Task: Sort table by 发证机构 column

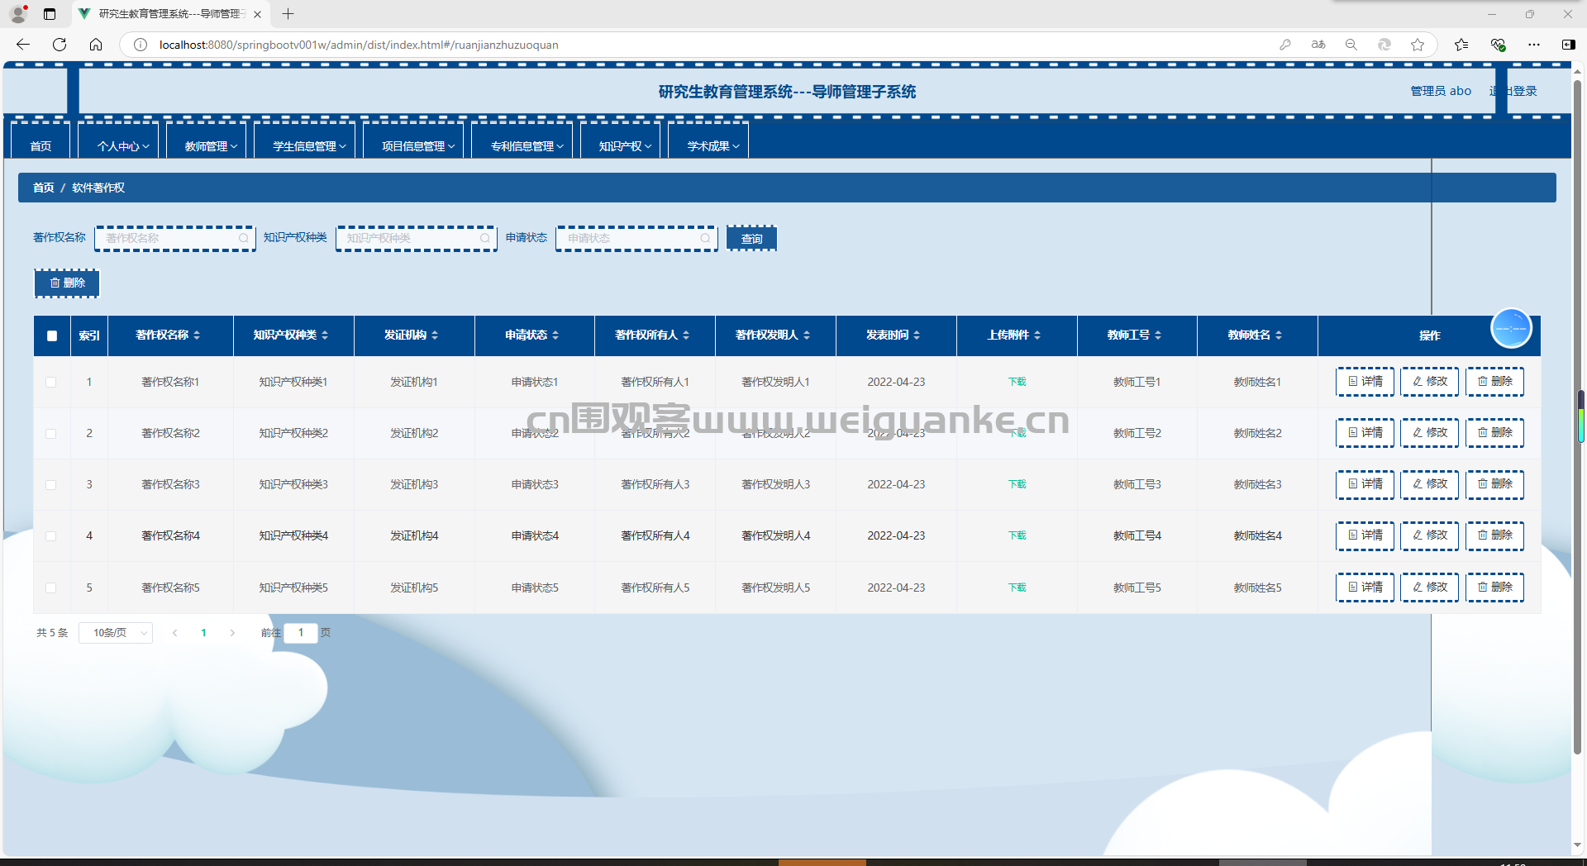Action: [435, 335]
